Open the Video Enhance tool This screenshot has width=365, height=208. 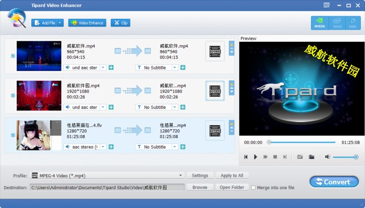coord(87,23)
